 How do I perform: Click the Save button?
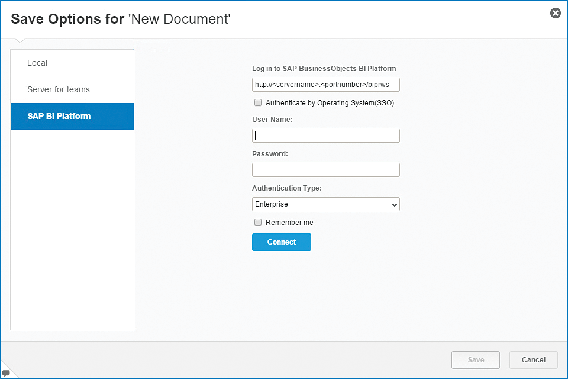point(475,360)
